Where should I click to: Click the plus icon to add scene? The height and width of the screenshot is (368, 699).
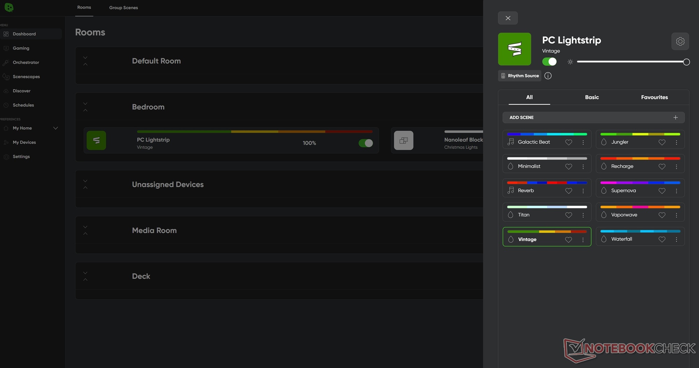(676, 117)
